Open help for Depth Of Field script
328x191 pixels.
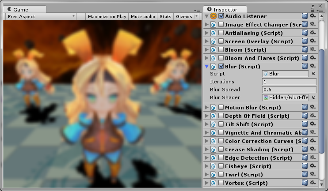pos(305,116)
